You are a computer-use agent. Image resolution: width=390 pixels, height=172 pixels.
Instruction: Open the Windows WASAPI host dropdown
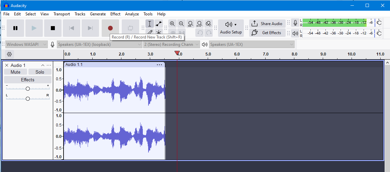26,45
